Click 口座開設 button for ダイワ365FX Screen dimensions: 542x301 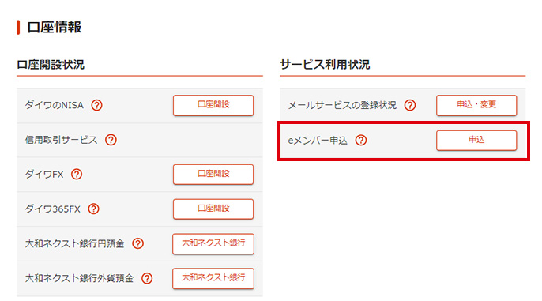click(x=213, y=209)
